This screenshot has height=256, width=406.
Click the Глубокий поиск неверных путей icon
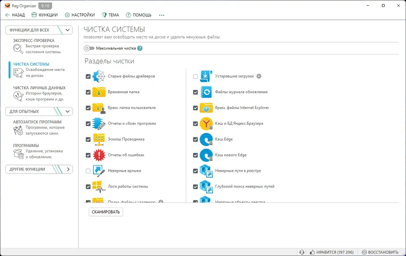pos(206,187)
